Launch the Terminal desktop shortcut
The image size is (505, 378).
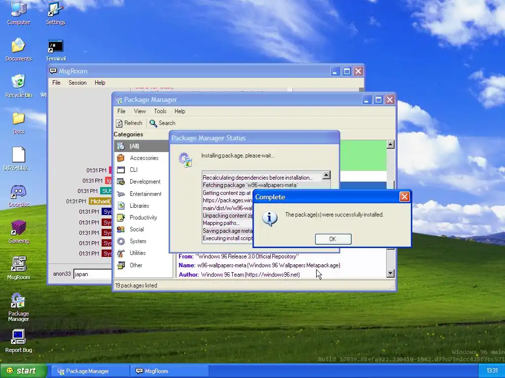coord(55,50)
